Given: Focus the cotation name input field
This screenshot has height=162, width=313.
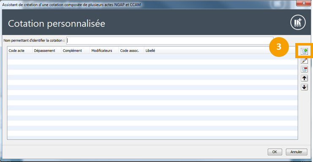Looking at the screenshot, I should tap(170, 40).
